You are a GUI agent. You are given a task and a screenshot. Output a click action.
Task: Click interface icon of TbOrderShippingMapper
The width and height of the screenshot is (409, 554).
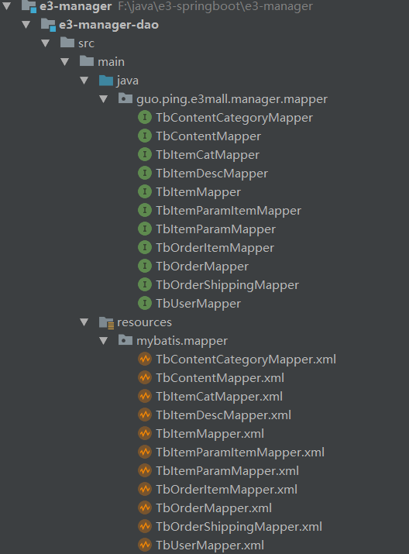[145, 285]
